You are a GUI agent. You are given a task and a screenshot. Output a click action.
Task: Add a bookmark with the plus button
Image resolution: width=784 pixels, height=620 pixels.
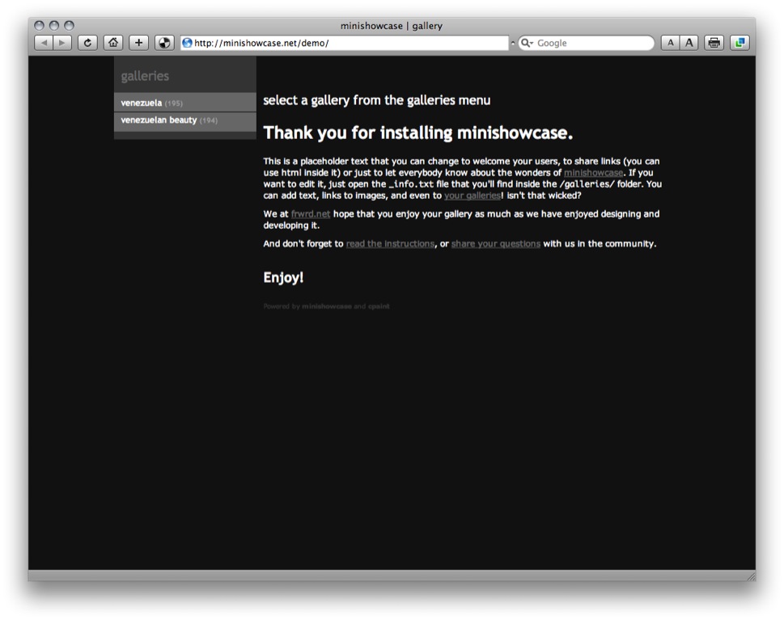139,43
